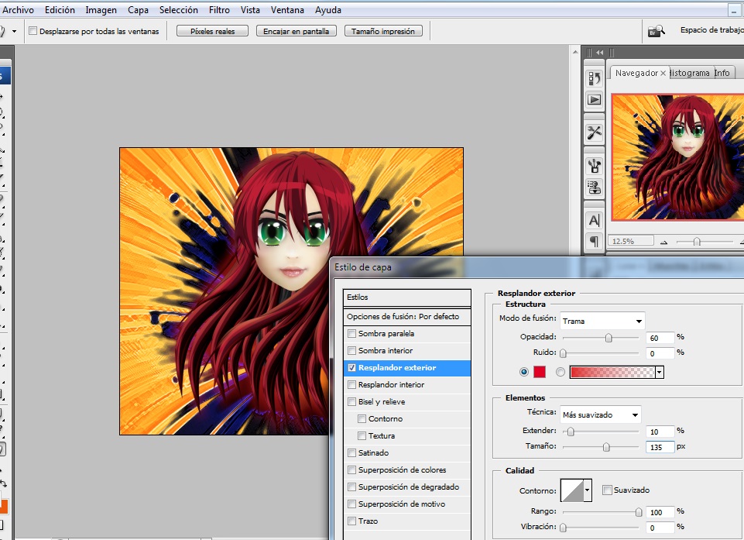Screen dimensions: 744x540
Task: Open the Clone Source panel icon
Action: click(x=595, y=186)
